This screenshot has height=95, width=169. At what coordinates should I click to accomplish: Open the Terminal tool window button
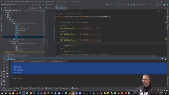point(33,88)
